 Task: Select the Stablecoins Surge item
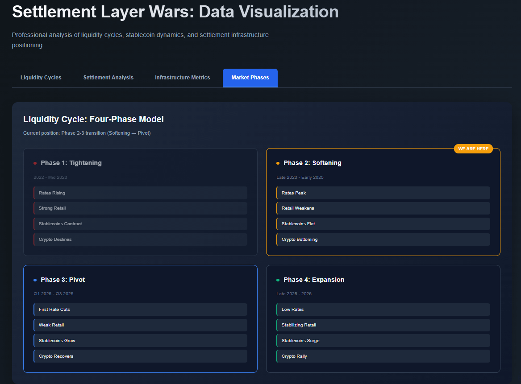[x=383, y=341]
